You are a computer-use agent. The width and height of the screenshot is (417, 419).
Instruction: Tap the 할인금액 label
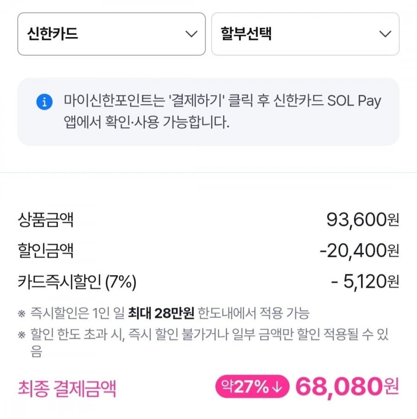[x=45, y=250]
